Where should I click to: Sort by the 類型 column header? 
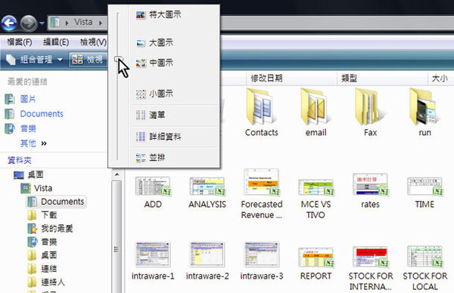coord(382,79)
